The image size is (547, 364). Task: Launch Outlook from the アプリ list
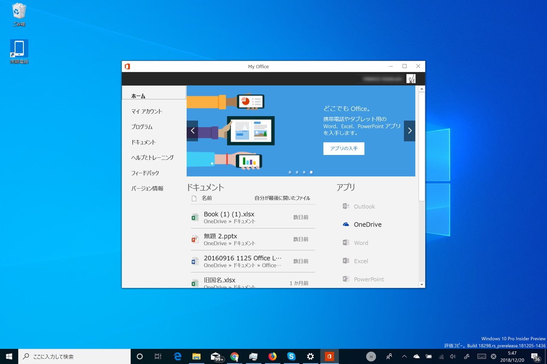coord(359,207)
